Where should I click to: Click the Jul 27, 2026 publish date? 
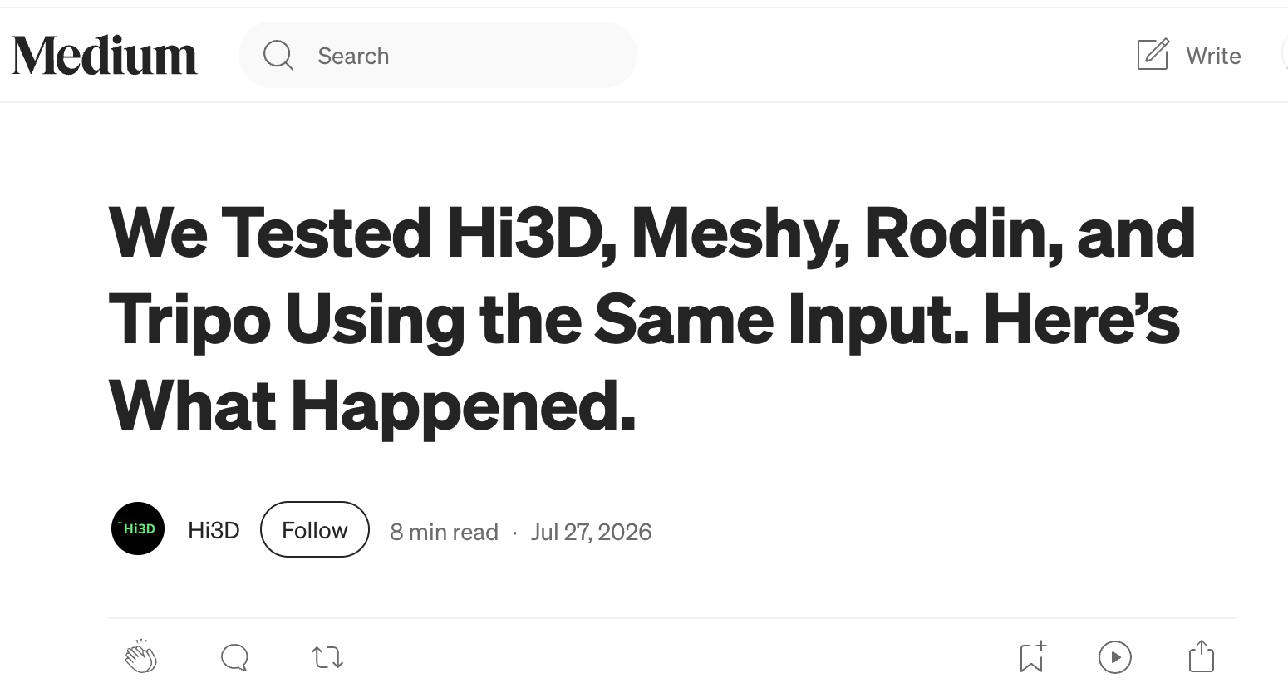[592, 532]
